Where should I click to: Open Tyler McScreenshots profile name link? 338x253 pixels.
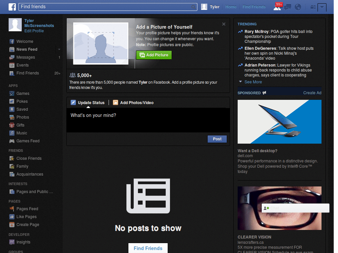[39, 23]
